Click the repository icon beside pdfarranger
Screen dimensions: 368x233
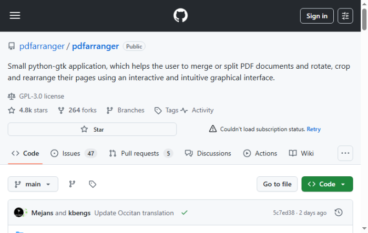12,46
